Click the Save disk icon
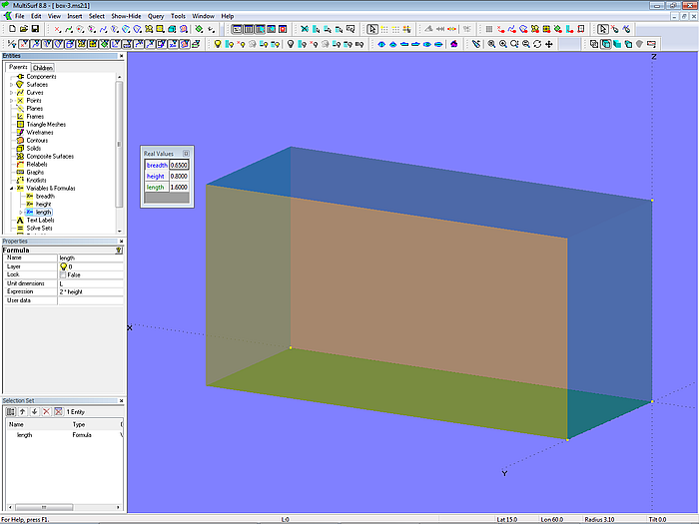This screenshot has height=524, width=699. click(x=34, y=29)
